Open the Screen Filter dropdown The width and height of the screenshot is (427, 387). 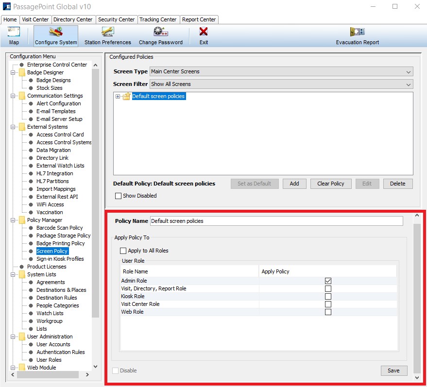click(x=281, y=84)
